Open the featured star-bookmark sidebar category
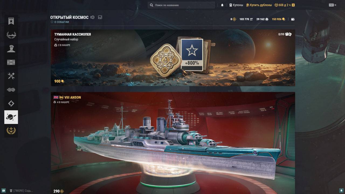 [11, 22]
